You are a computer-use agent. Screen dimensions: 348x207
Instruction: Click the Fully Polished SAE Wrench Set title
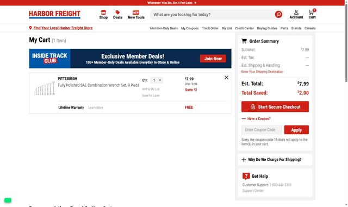[x=98, y=85]
